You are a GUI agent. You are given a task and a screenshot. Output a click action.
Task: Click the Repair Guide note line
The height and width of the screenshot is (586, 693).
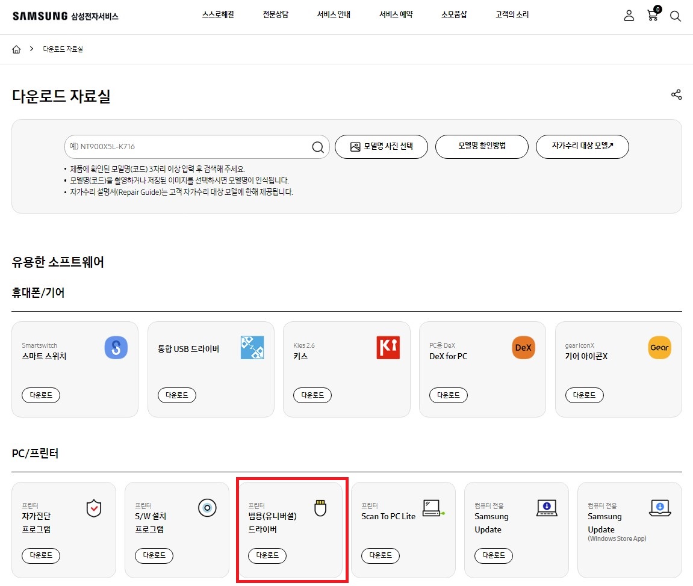pyautogui.click(x=181, y=192)
